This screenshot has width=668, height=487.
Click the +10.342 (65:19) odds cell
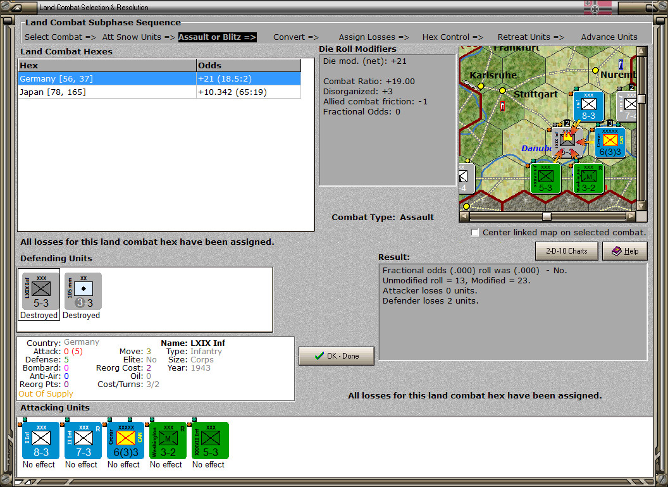[249, 92]
